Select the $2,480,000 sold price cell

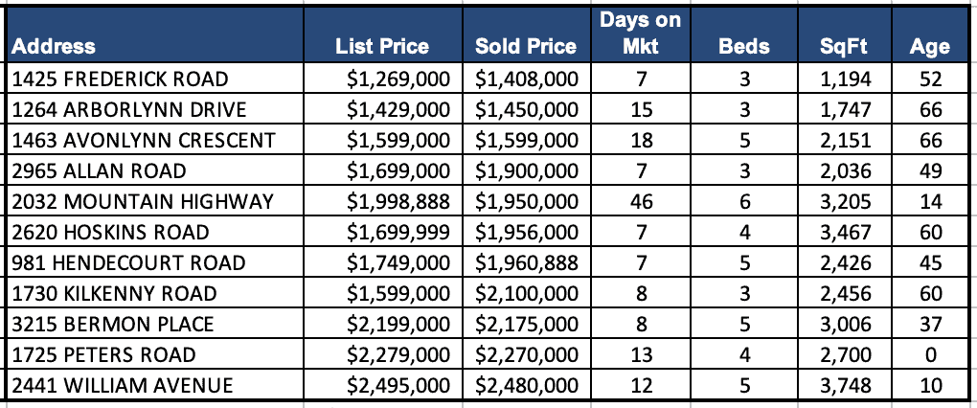click(526, 386)
